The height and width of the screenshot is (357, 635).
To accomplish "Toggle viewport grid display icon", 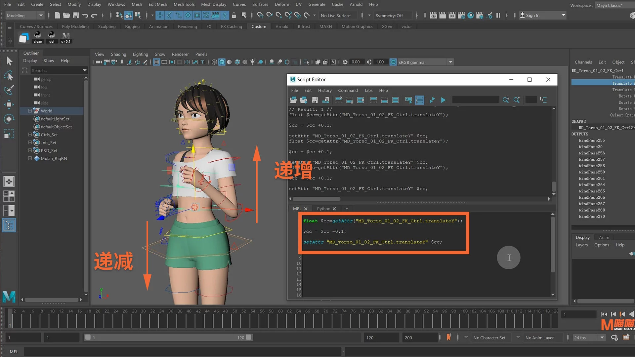I will (x=156, y=62).
